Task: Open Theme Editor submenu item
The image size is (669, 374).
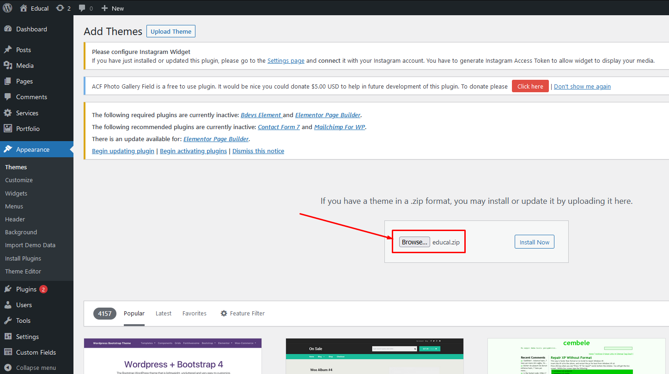Action: click(23, 271)
